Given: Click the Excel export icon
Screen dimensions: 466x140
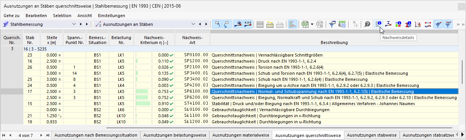Looking at the screenshot, I should (x=305, y=24).
